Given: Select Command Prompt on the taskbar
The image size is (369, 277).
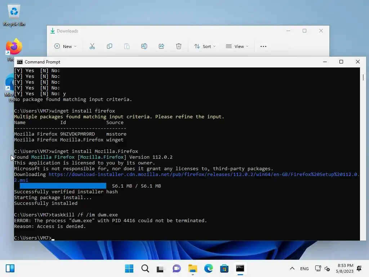Looking at the screenshot, I should 240,268.
